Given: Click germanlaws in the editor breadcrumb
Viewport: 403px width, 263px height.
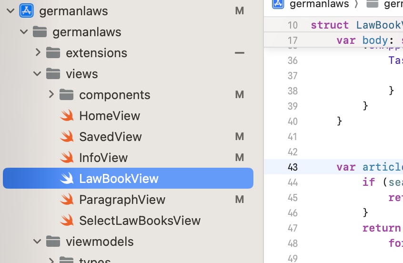Looking at the screenshot, I should pos(319,4).
